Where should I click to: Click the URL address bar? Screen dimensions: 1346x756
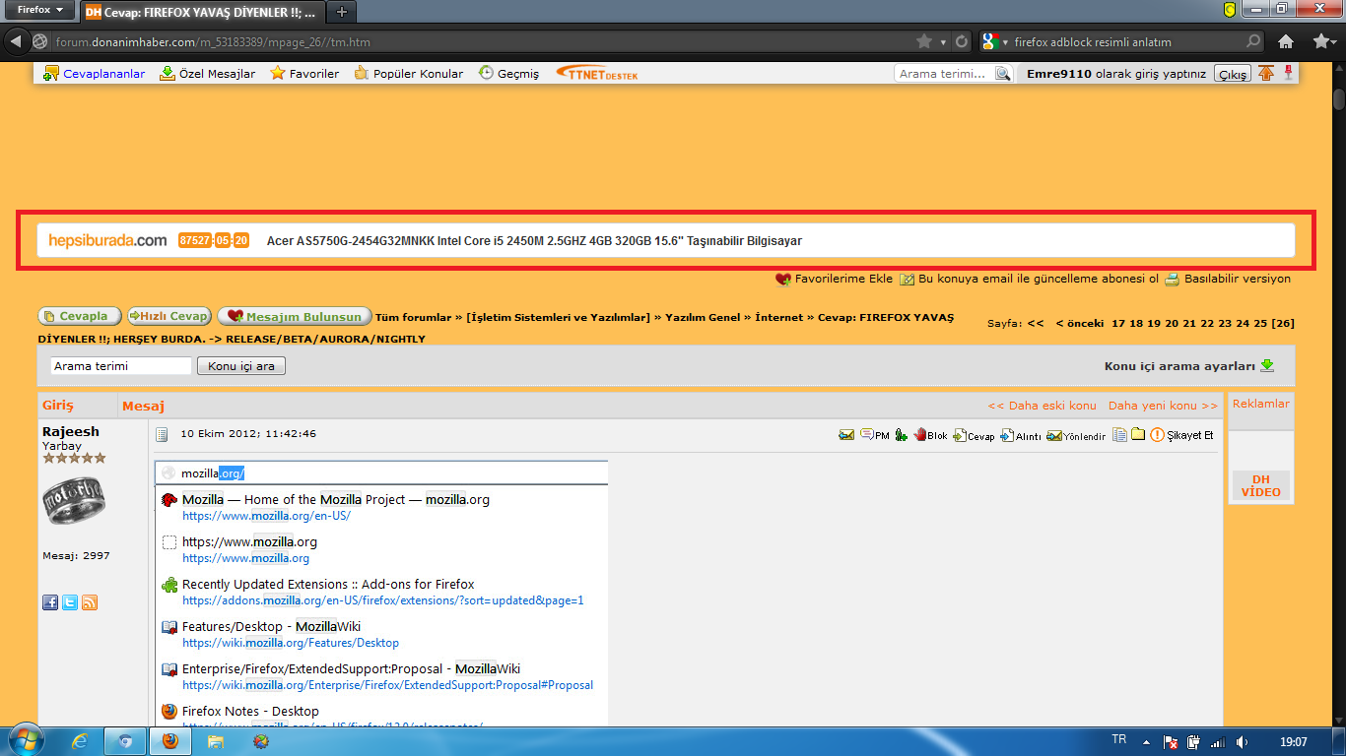click(483, 42)
